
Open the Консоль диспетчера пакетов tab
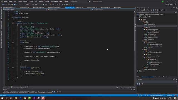coord(11,92)
